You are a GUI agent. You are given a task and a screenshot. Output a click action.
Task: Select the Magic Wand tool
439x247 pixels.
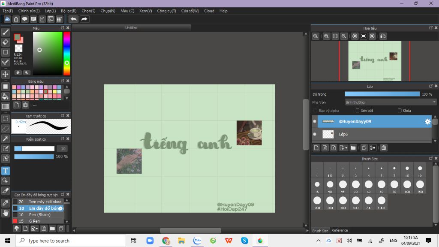point(5,139)
